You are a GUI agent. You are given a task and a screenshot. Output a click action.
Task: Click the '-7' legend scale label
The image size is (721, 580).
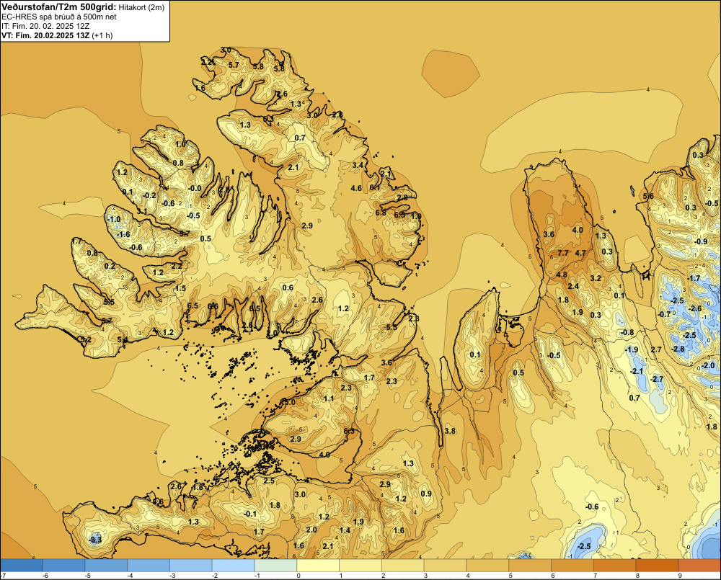click(x=3, y=576)
